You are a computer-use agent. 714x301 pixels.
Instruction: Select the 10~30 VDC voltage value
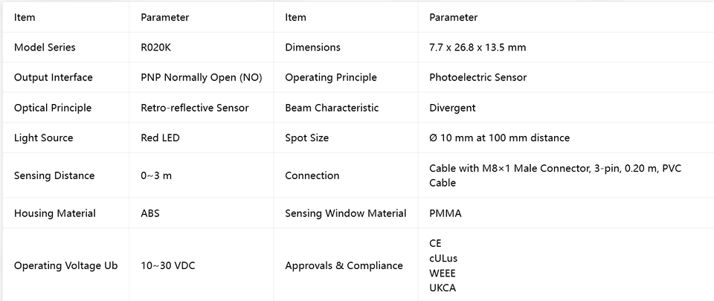(x=168, y=265)
